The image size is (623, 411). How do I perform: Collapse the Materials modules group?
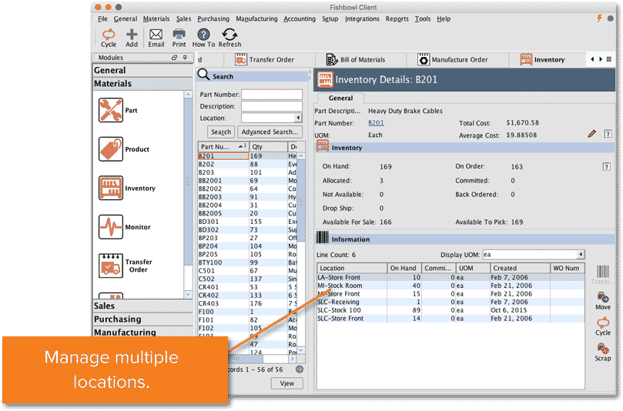[142, 84]
